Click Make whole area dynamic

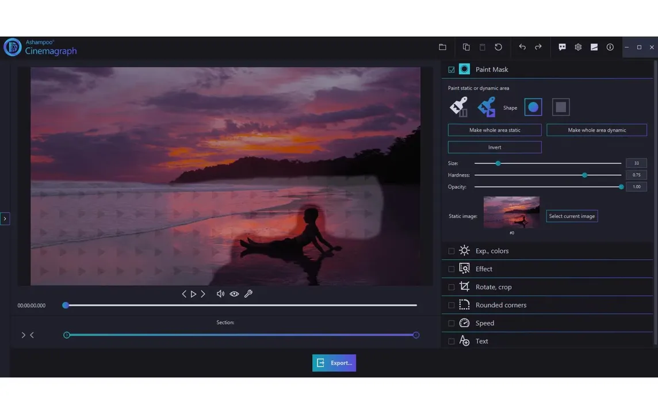(x=596, y=130)
